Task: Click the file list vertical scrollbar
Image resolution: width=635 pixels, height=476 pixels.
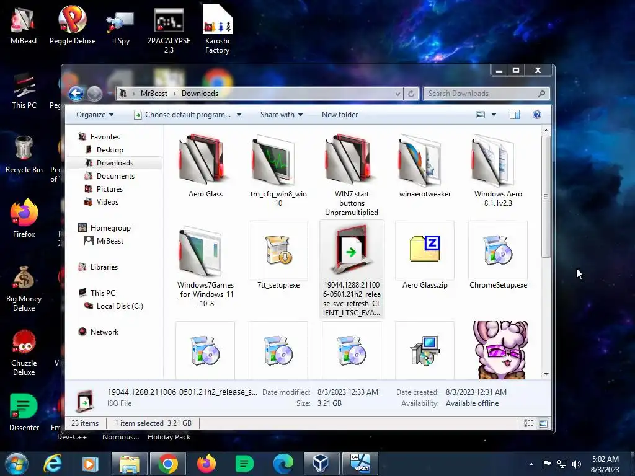Action: point(546,196)
